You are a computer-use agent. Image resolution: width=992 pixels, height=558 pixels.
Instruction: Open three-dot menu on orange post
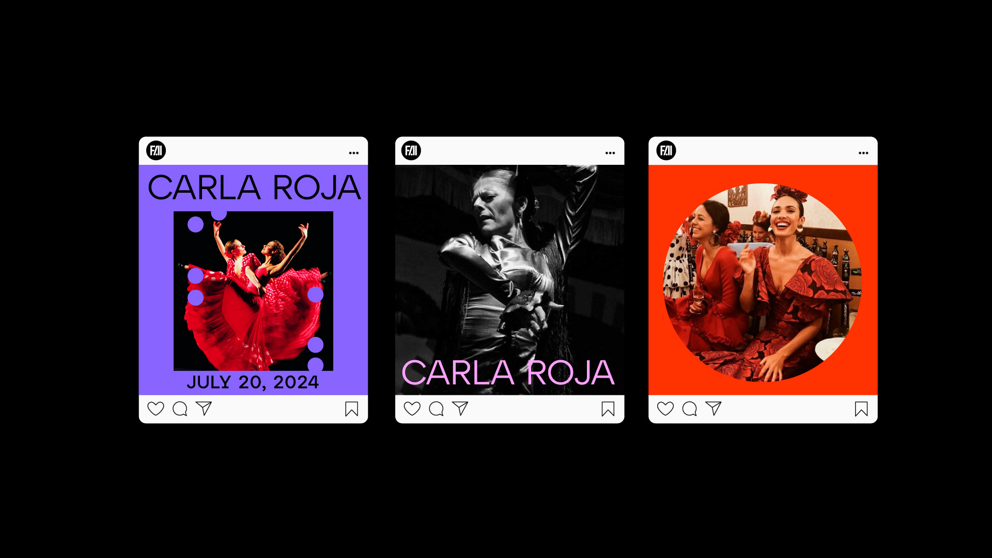coord(863,153)
